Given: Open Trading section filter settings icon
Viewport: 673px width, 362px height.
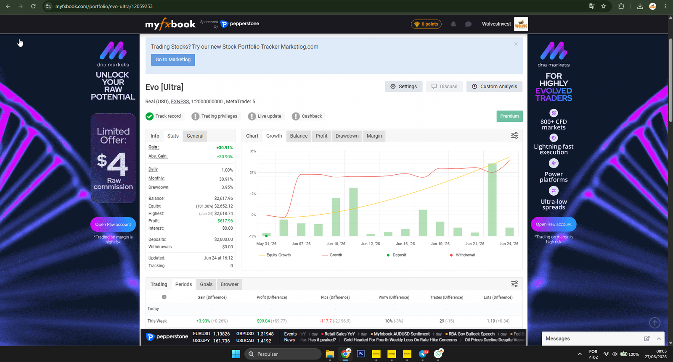Looking at the screenshot, I should pos(514,284).
